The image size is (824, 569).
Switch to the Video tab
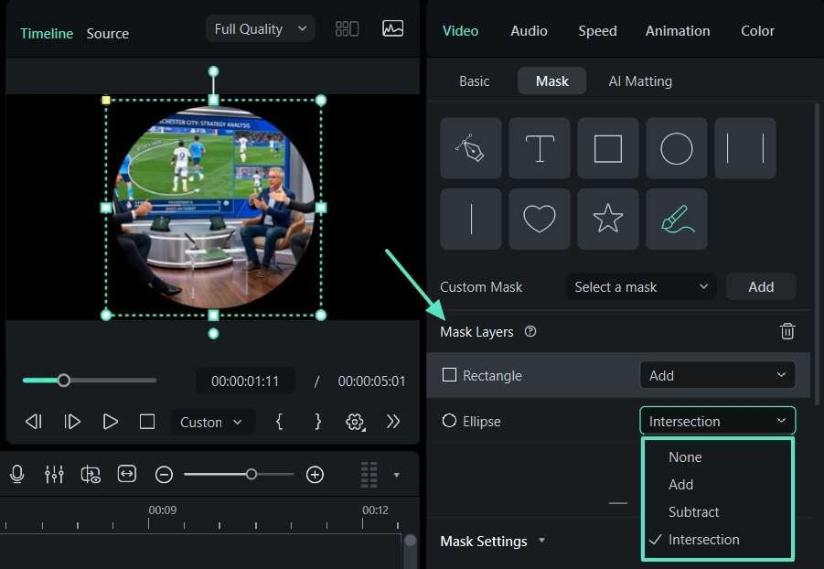pyautogui.click(x=460, y=31)
